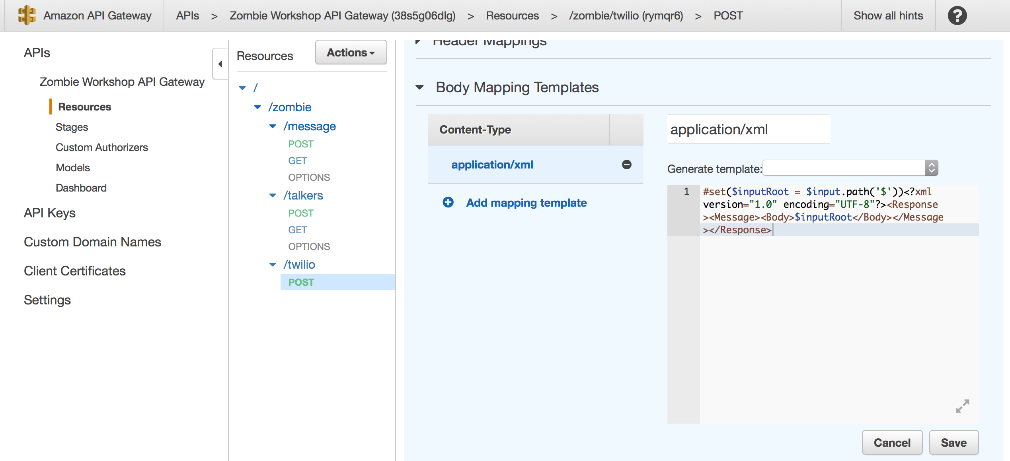Image resolution: width=1010 pixels, height=461 pixels.
Task: Expand the template editor to fullscreen
Action: pyautogui.click(x=962, y=406)
